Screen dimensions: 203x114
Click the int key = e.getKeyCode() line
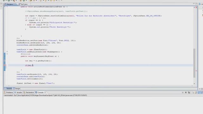[x=38, y=61]
